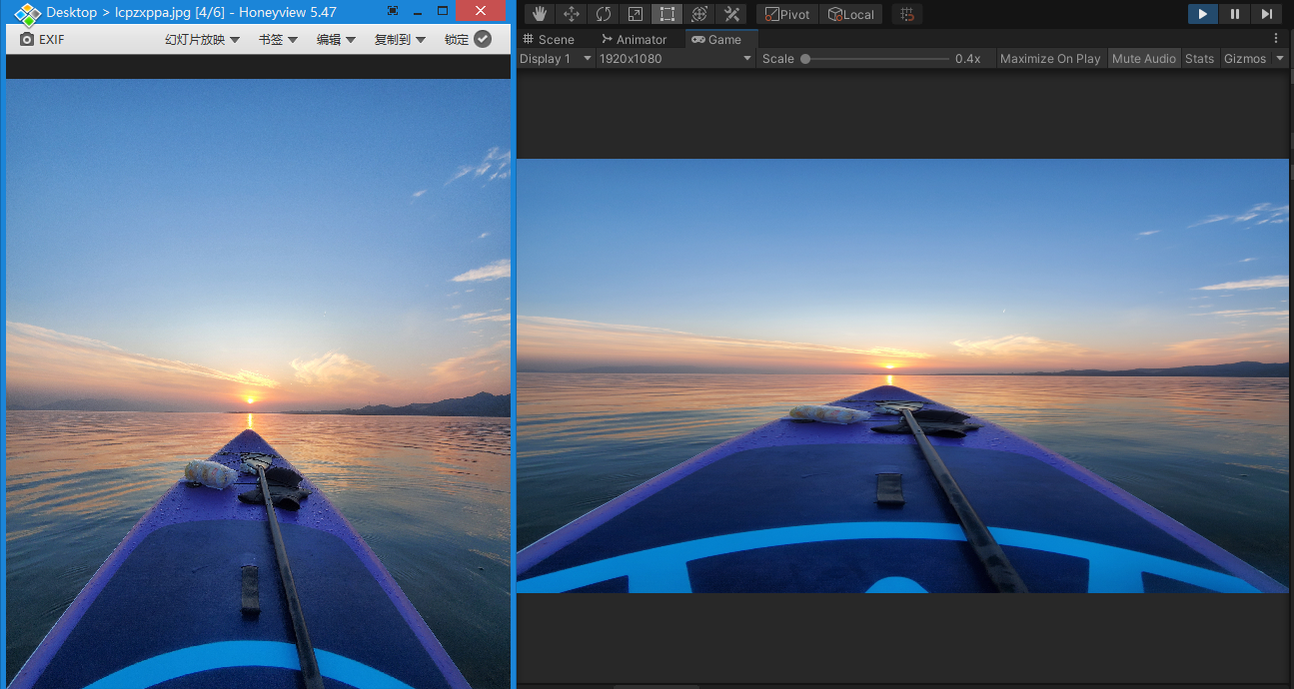The height and width of the screenshot is (689, 1294).
Task: Click the grid snapping icon
Action: (907, 14)
